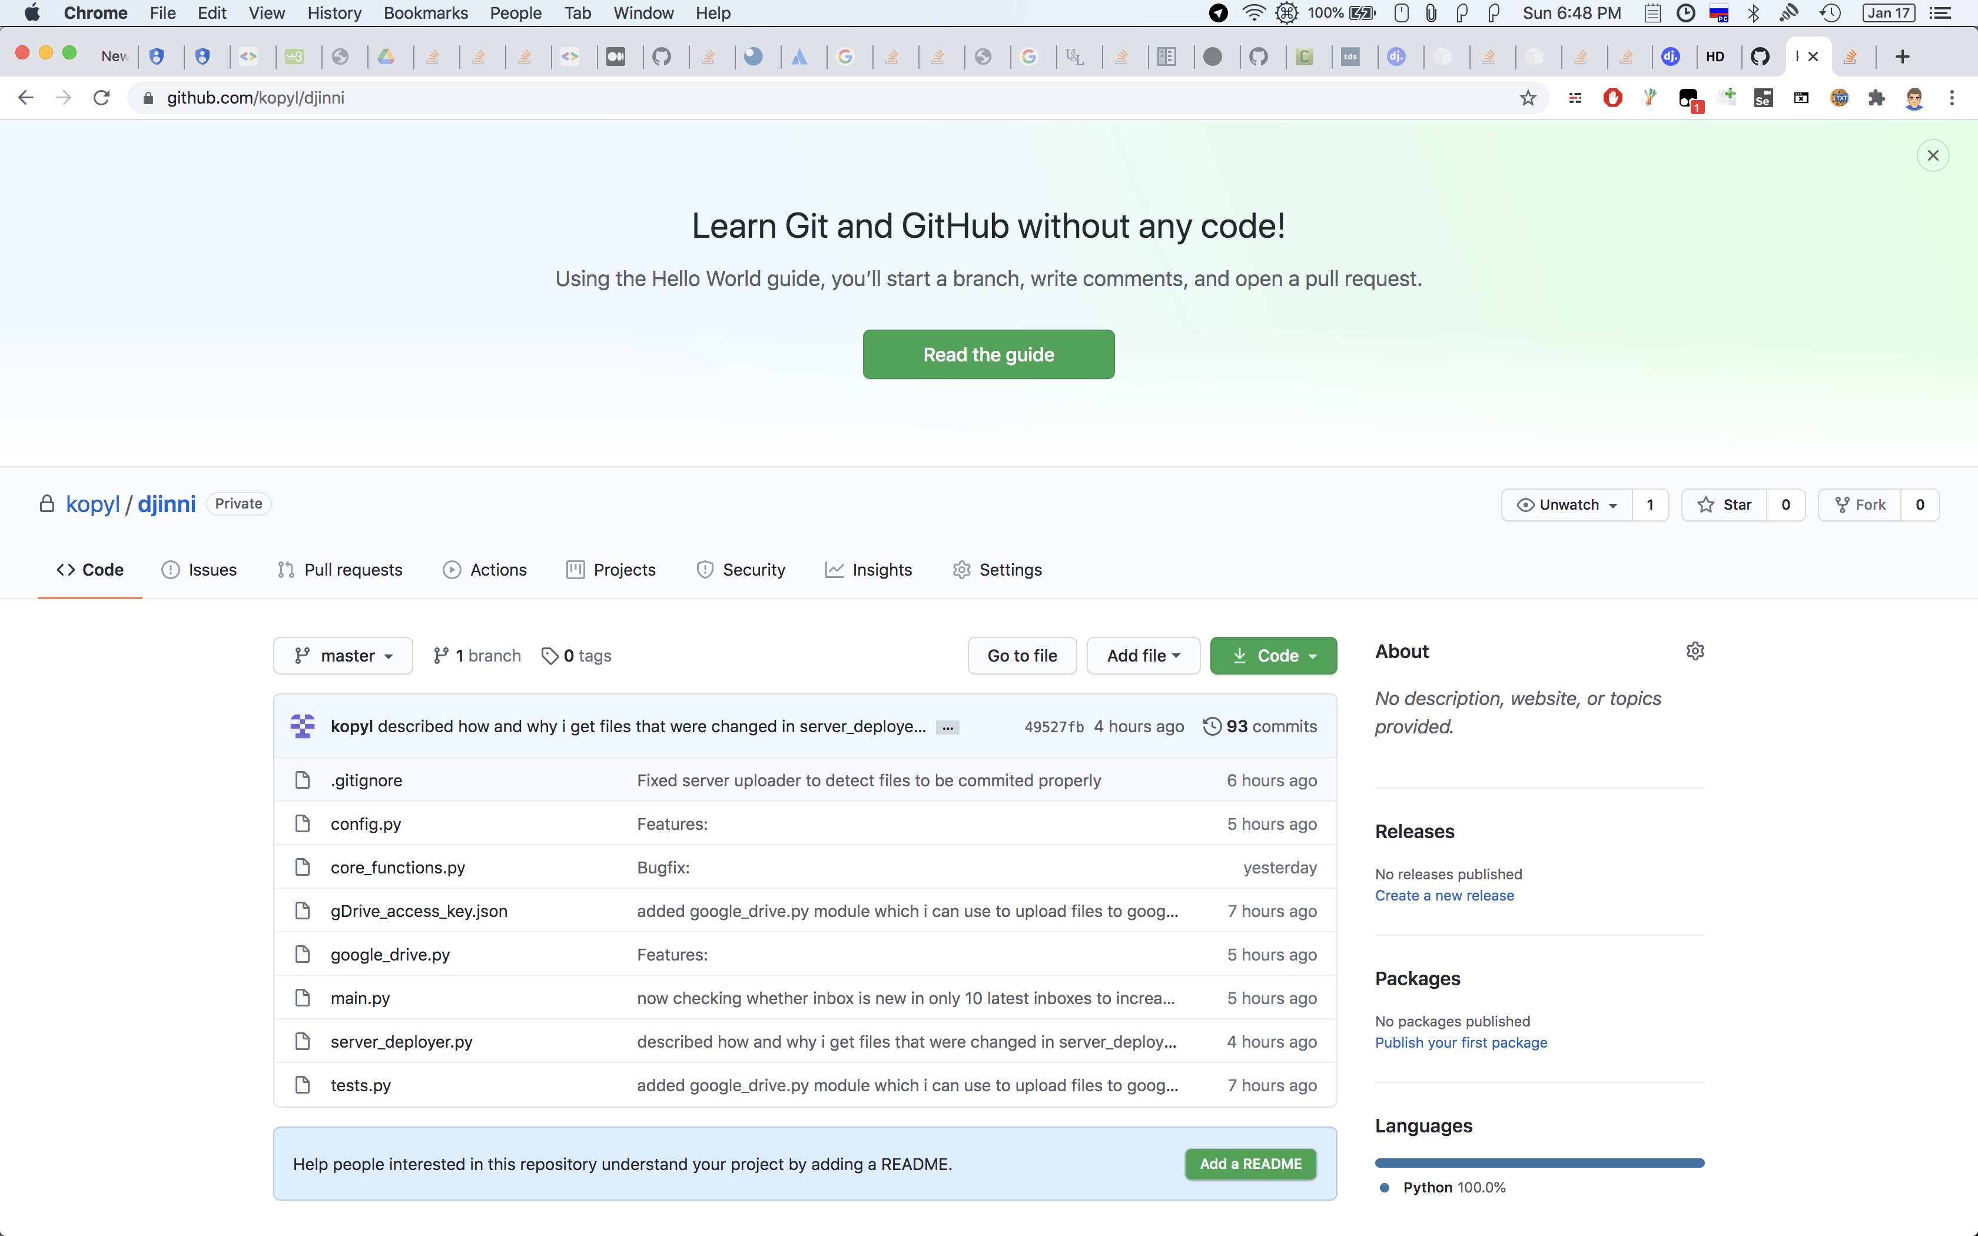This screenshot has width=1978, height=1236.
Task: Click the browser forward arrow
Action: 63,98
